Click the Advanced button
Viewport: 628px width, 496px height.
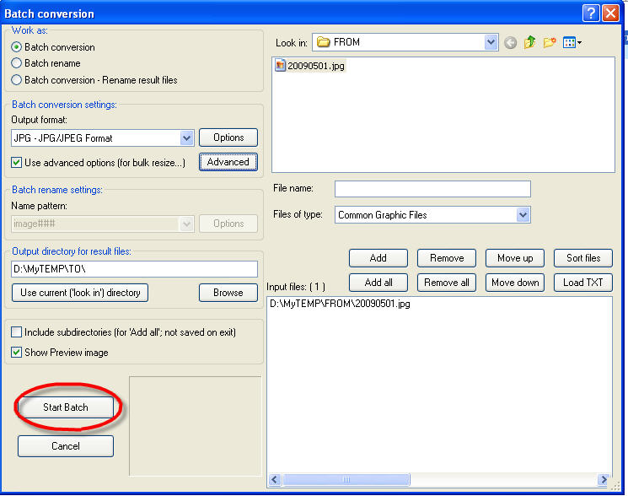coord(228,162)
